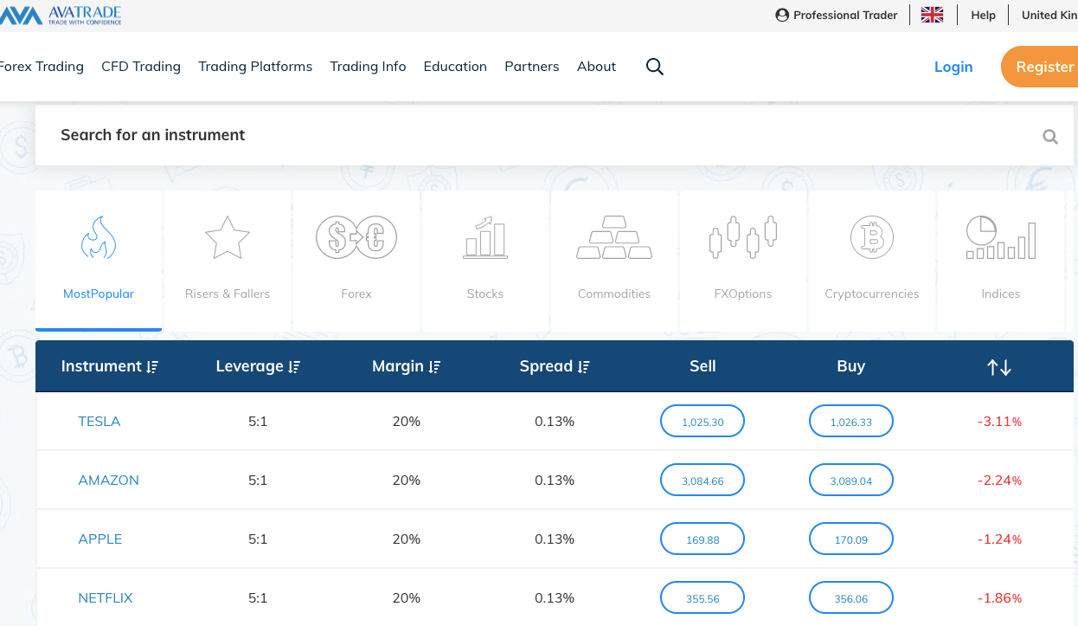Image resolution: width=1078 pixels, height=626 pixels.
Task: Switch to the Indices tab label
Action: 1001,294
